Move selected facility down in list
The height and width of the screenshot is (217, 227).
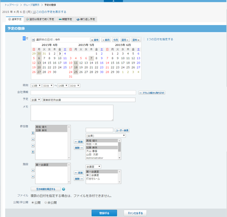tap(33, 177)
